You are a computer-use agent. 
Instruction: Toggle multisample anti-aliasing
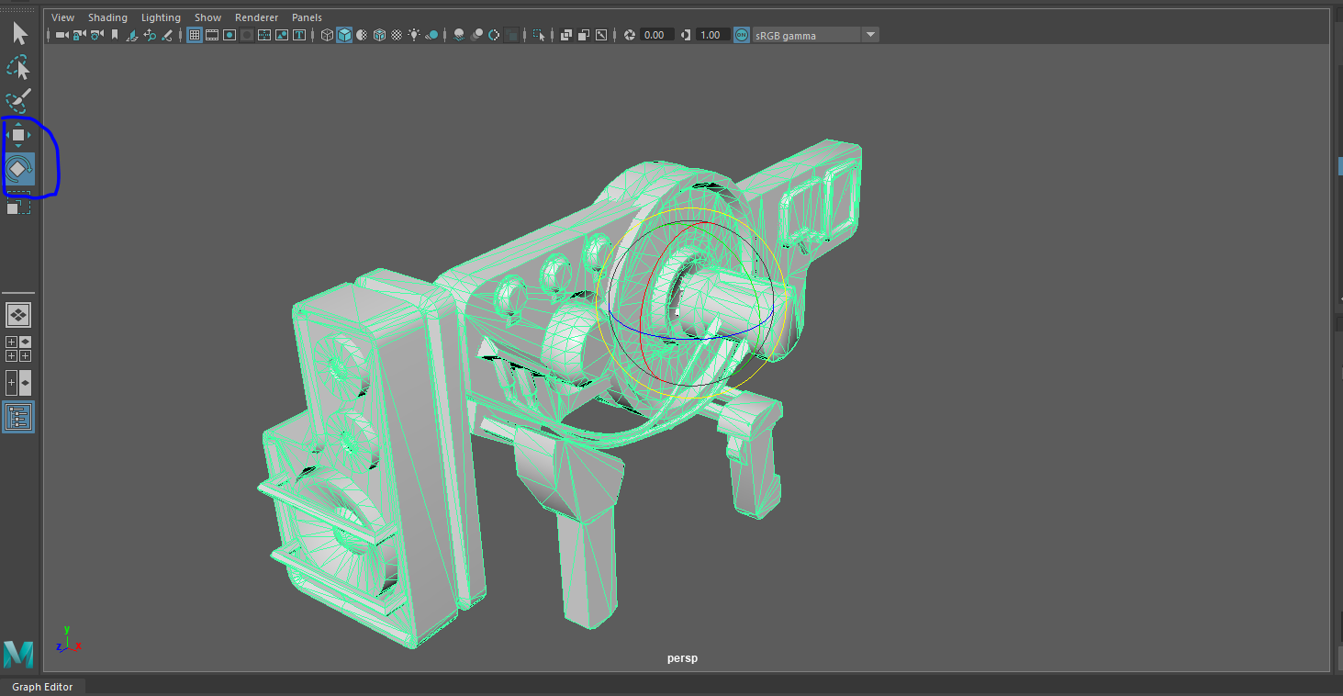(494, 35)
